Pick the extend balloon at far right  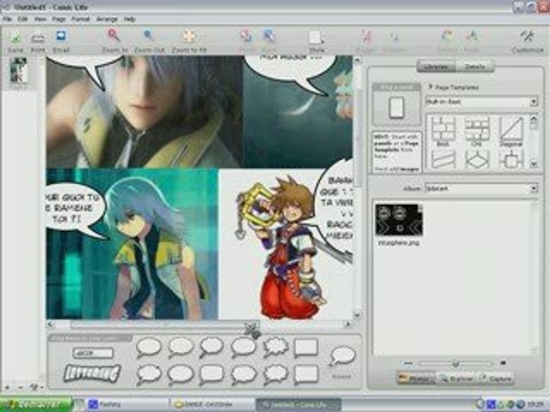pos(343,356)
